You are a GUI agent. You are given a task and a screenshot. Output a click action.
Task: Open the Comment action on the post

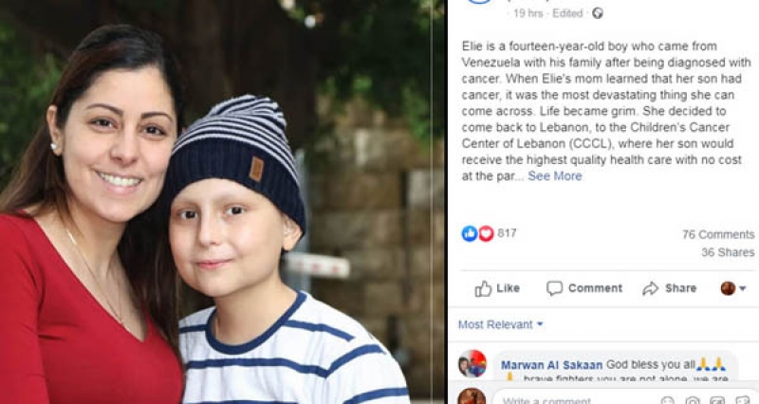[584, 288]
